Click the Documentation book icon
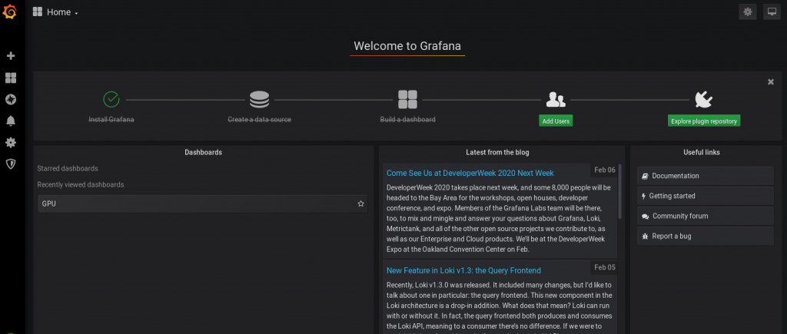 645,176
